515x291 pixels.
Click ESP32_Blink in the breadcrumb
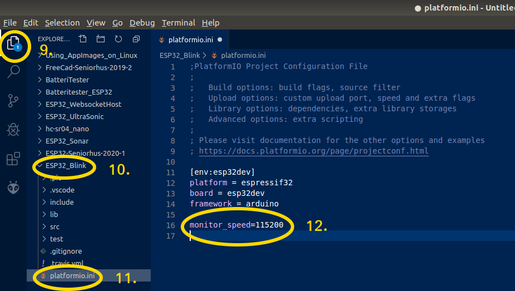(x=180, y=56)
